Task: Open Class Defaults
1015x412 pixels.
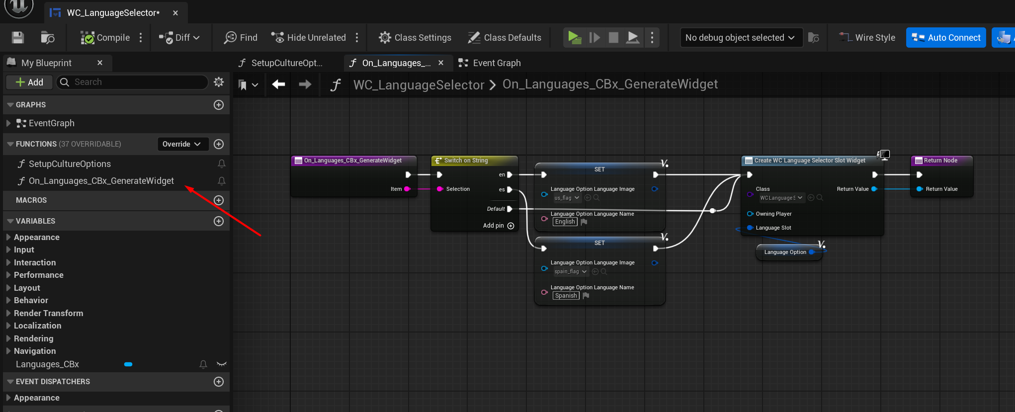Action: 505,38
